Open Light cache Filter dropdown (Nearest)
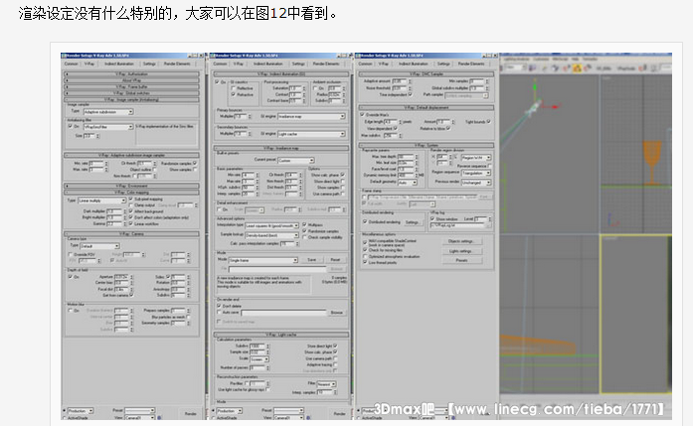 [326, 384]
